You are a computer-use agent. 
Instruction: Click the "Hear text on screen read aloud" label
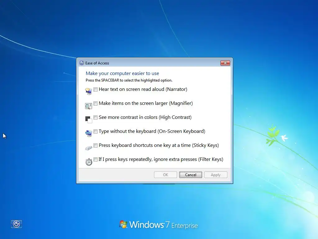tap(143, 89)
